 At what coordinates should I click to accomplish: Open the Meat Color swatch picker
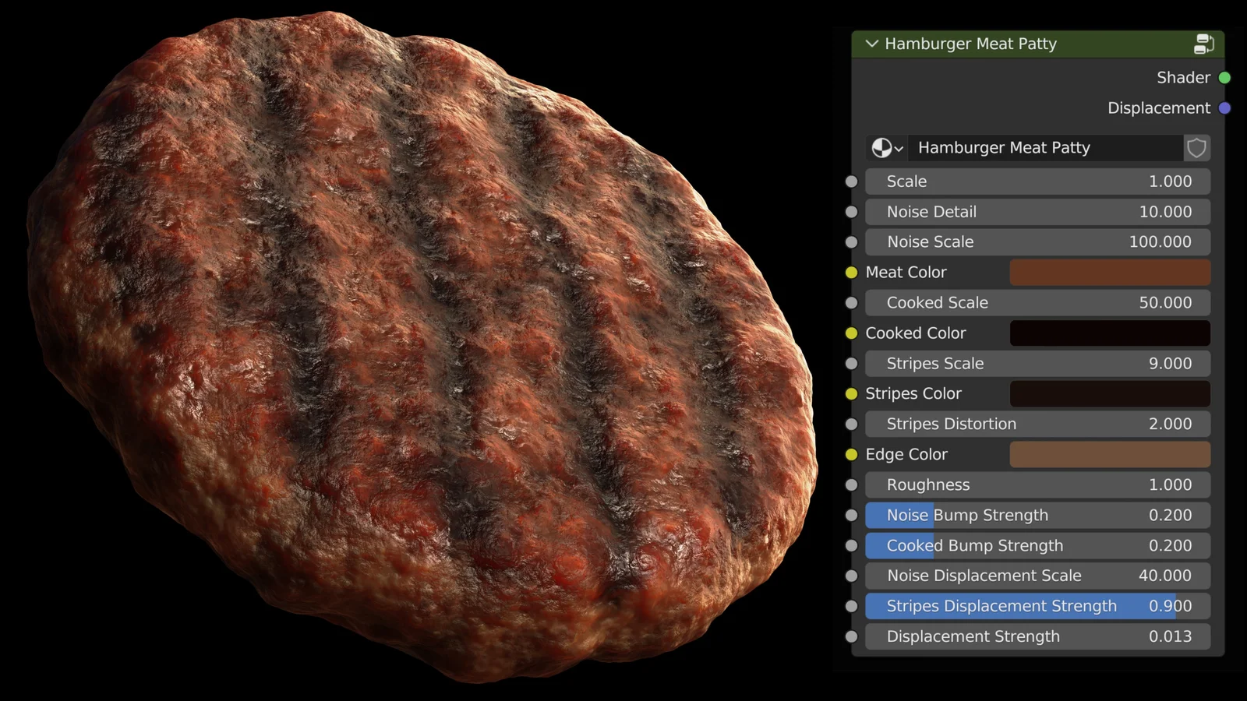1109,273
